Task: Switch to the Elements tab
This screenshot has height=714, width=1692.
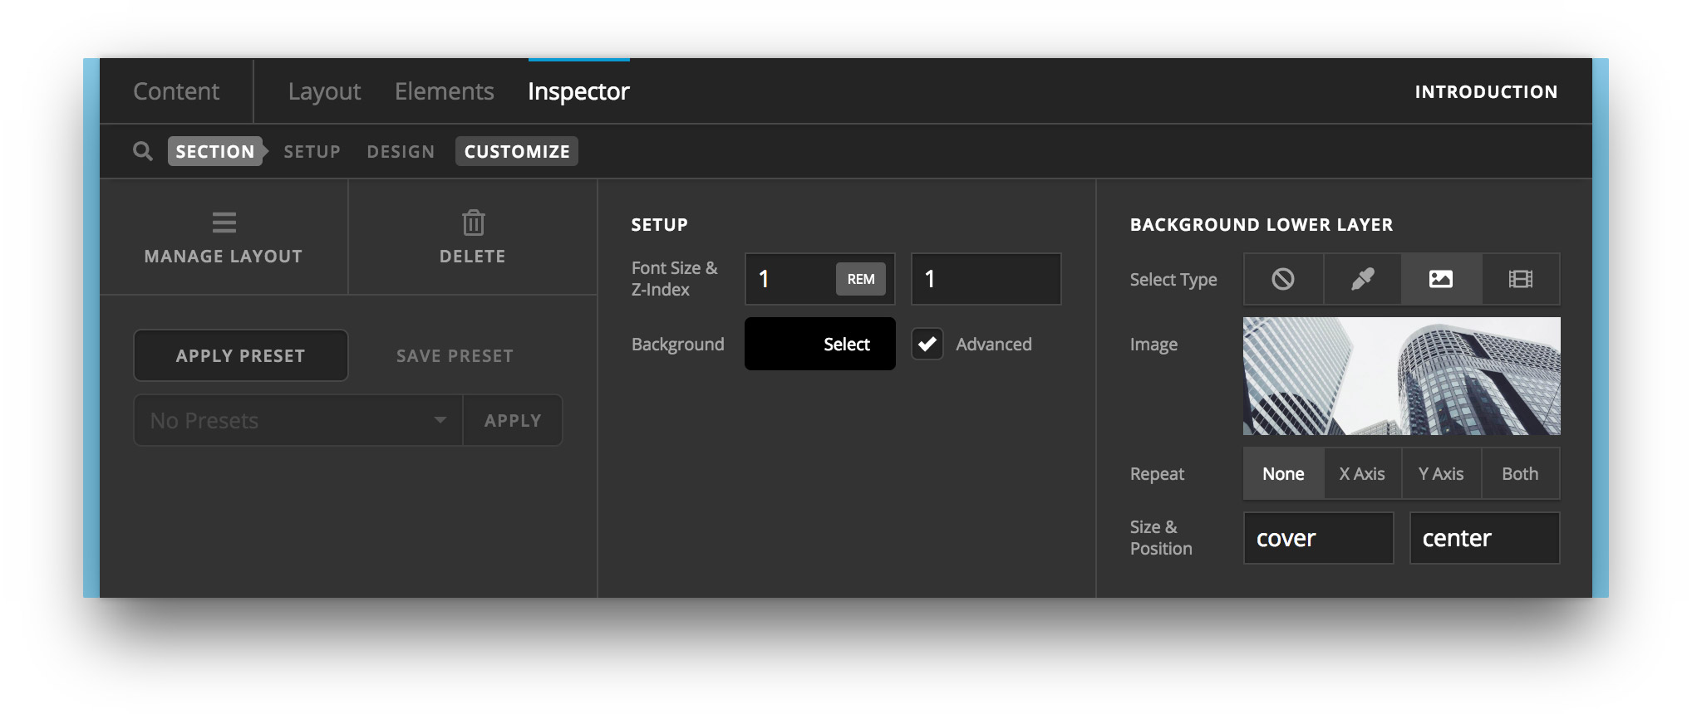Action: point(445,91)
